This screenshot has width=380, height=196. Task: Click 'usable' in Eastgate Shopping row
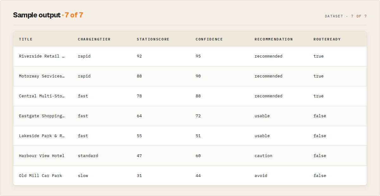(262, 116)
